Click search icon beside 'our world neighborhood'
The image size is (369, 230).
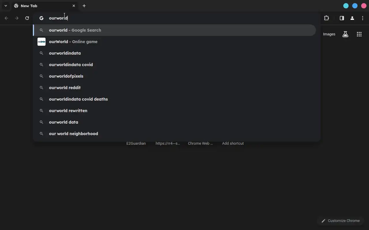tap(42, 134)
